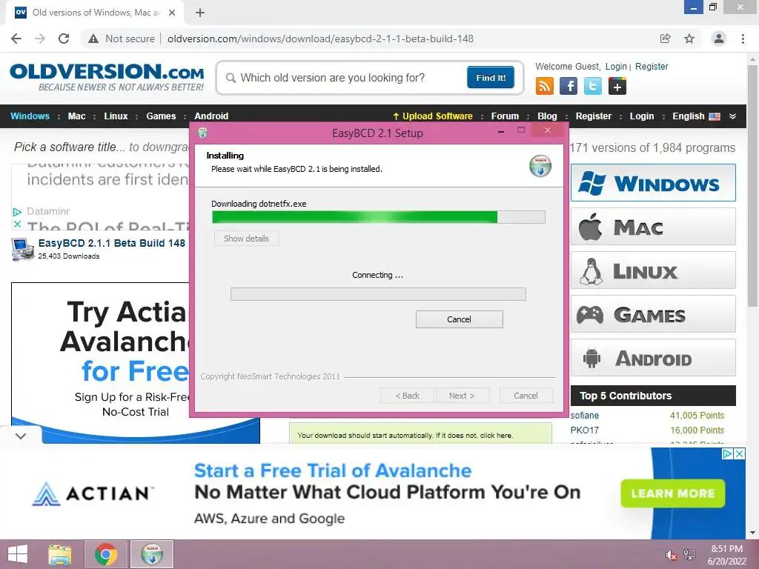Click the muted speaker tray icon
Viewport: 759px width, 569px height.
pos(670,554)
